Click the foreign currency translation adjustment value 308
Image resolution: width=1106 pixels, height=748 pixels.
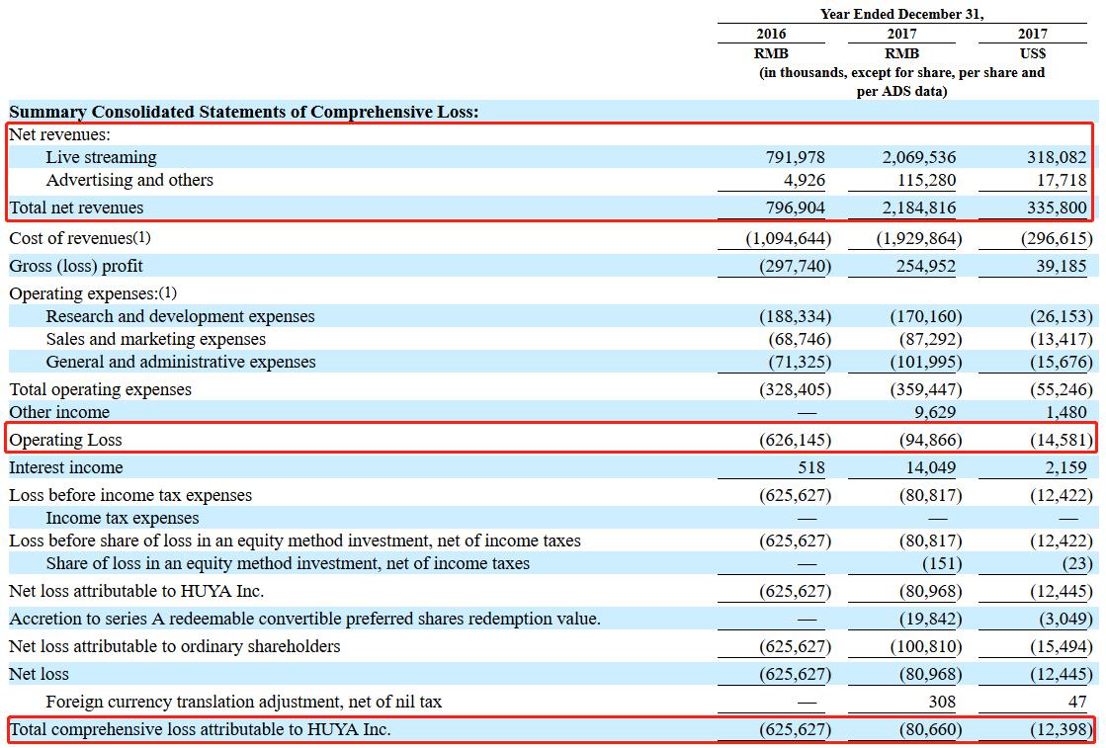[x=942, y=702]
